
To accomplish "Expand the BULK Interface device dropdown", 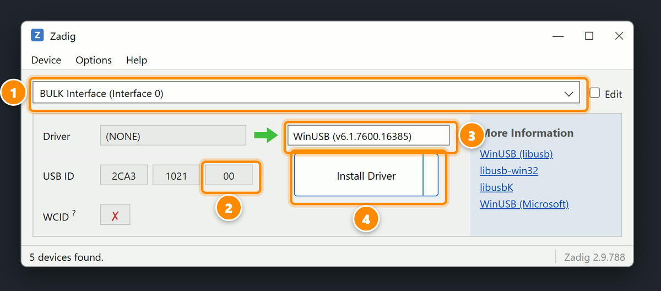I will (306, 94).
